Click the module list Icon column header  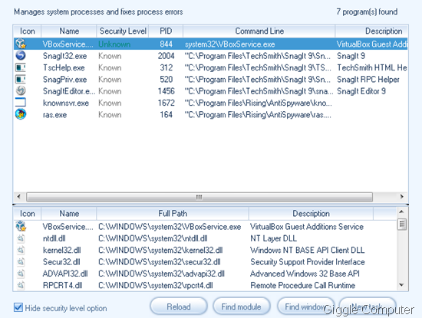[x=27, y=214]
